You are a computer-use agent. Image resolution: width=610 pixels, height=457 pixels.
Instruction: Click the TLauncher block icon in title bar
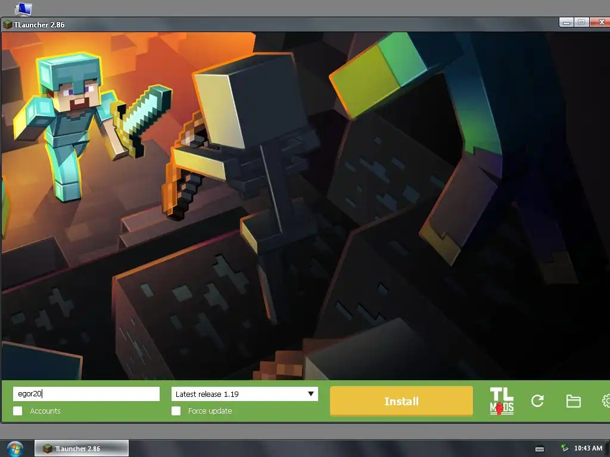(x=7, y=24)
